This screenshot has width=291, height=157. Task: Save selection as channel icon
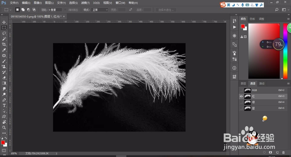[x=270, y=152]
